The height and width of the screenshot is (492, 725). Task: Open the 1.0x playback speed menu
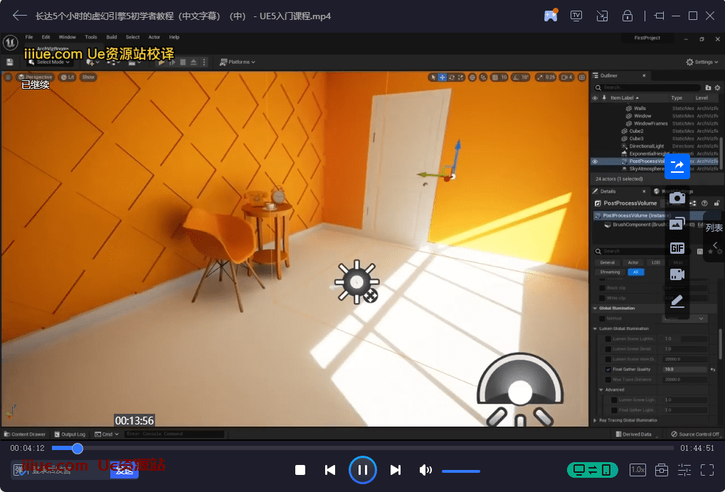[638, 470]
